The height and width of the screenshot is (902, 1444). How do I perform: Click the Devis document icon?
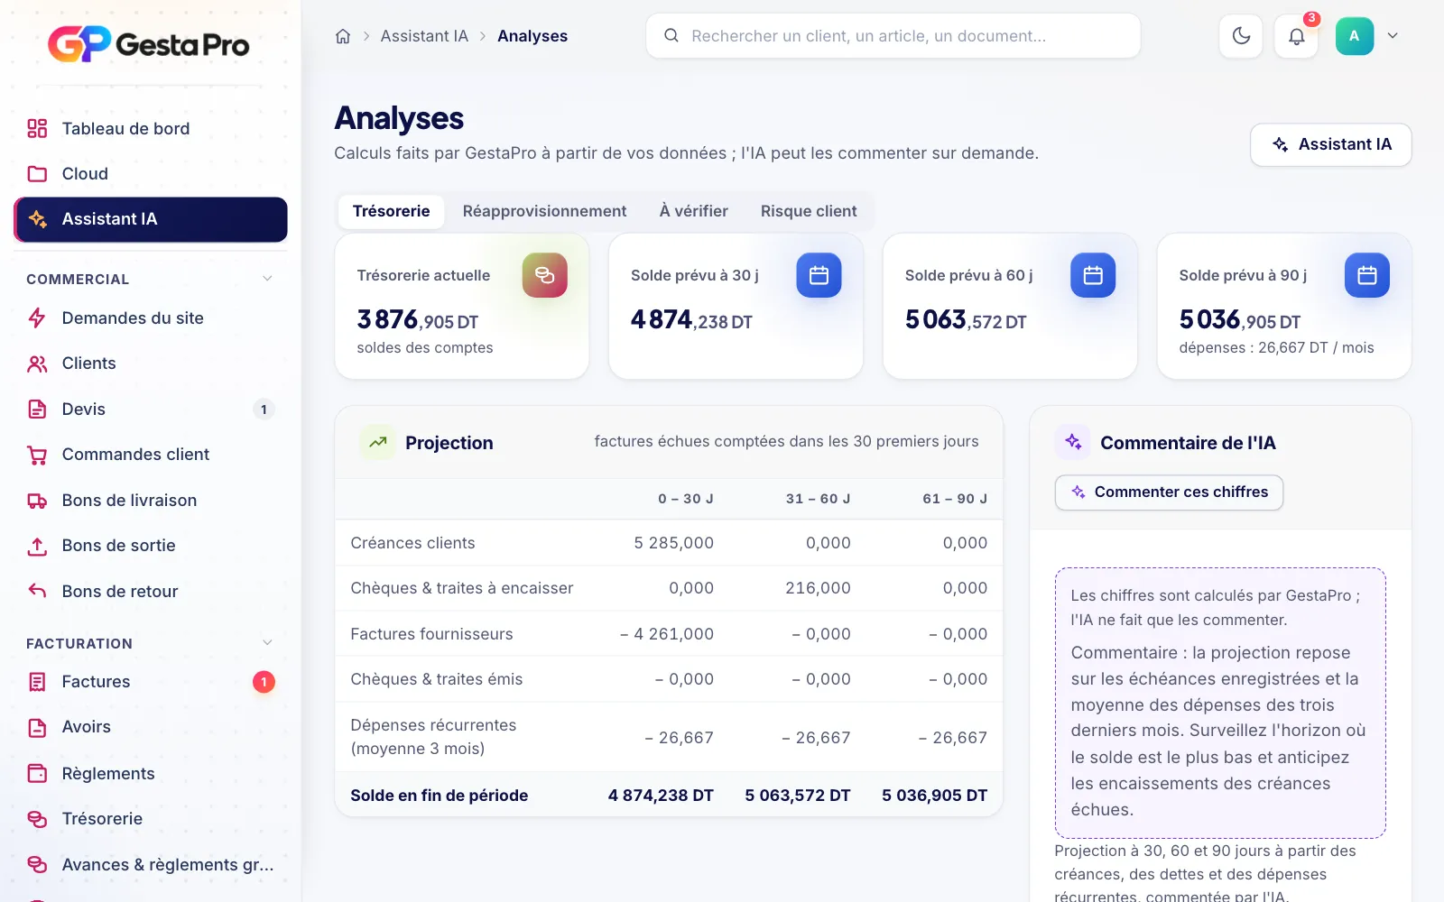[x=37, y=410]
